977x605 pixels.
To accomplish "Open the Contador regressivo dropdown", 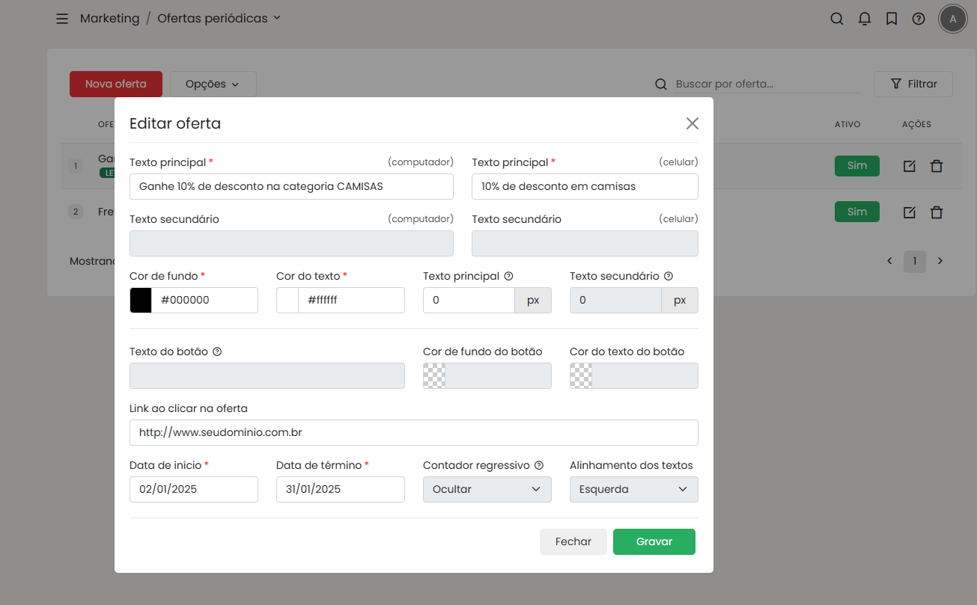I will 487,489.
